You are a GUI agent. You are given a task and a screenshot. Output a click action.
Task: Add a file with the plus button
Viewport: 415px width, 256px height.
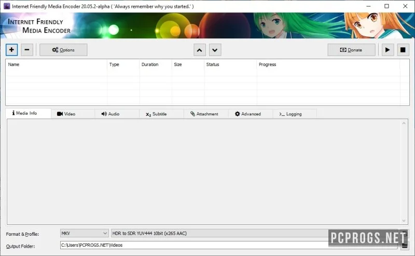pyautogui.click(x=11, y=50)
